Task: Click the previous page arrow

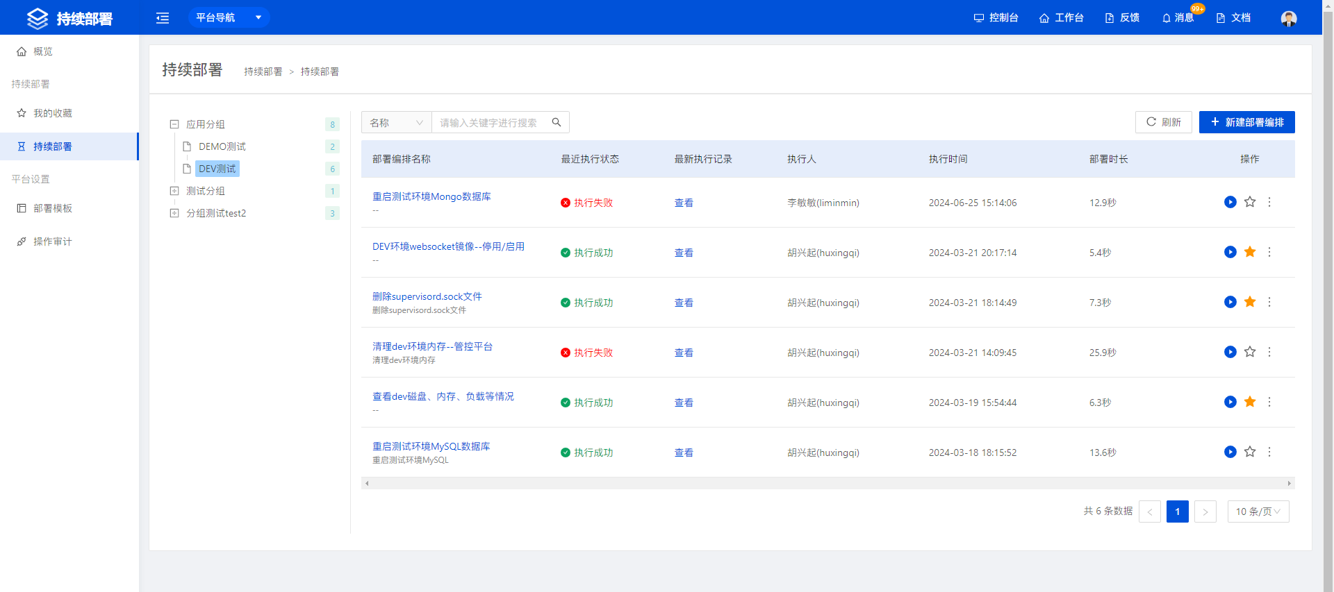Action: (1150, 511)
